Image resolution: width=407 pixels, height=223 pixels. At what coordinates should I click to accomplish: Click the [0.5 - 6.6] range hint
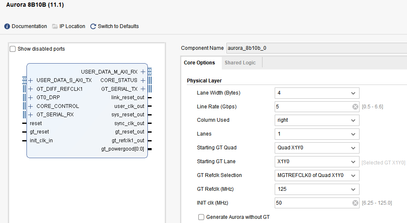point(373,107)
